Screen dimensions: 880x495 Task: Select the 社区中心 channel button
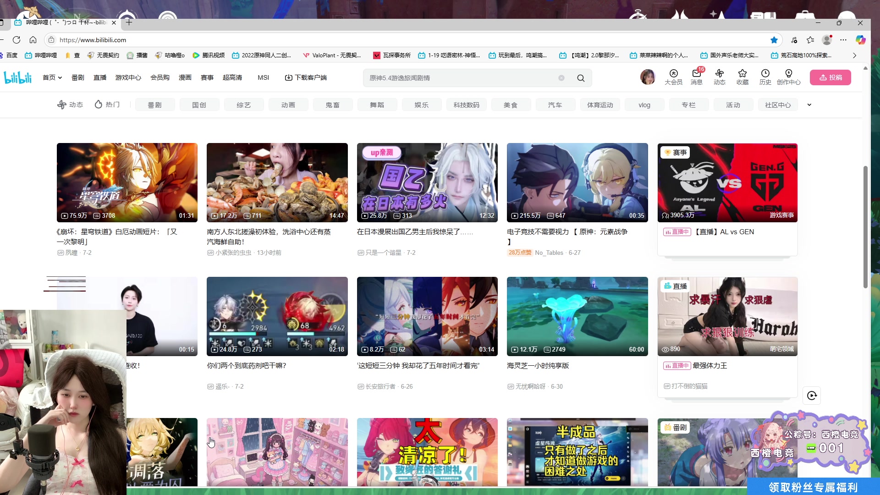(778, 105)
